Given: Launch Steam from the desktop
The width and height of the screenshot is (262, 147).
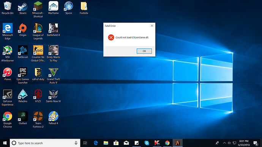Looking at the screenshot, I should tap(23, 8).
